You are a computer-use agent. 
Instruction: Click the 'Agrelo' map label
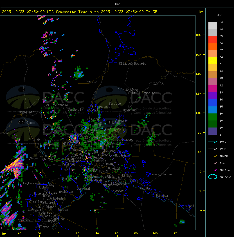(69, 169)
